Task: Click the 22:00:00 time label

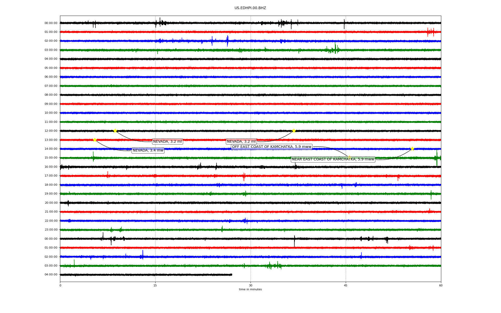Action: pos(51,221)
